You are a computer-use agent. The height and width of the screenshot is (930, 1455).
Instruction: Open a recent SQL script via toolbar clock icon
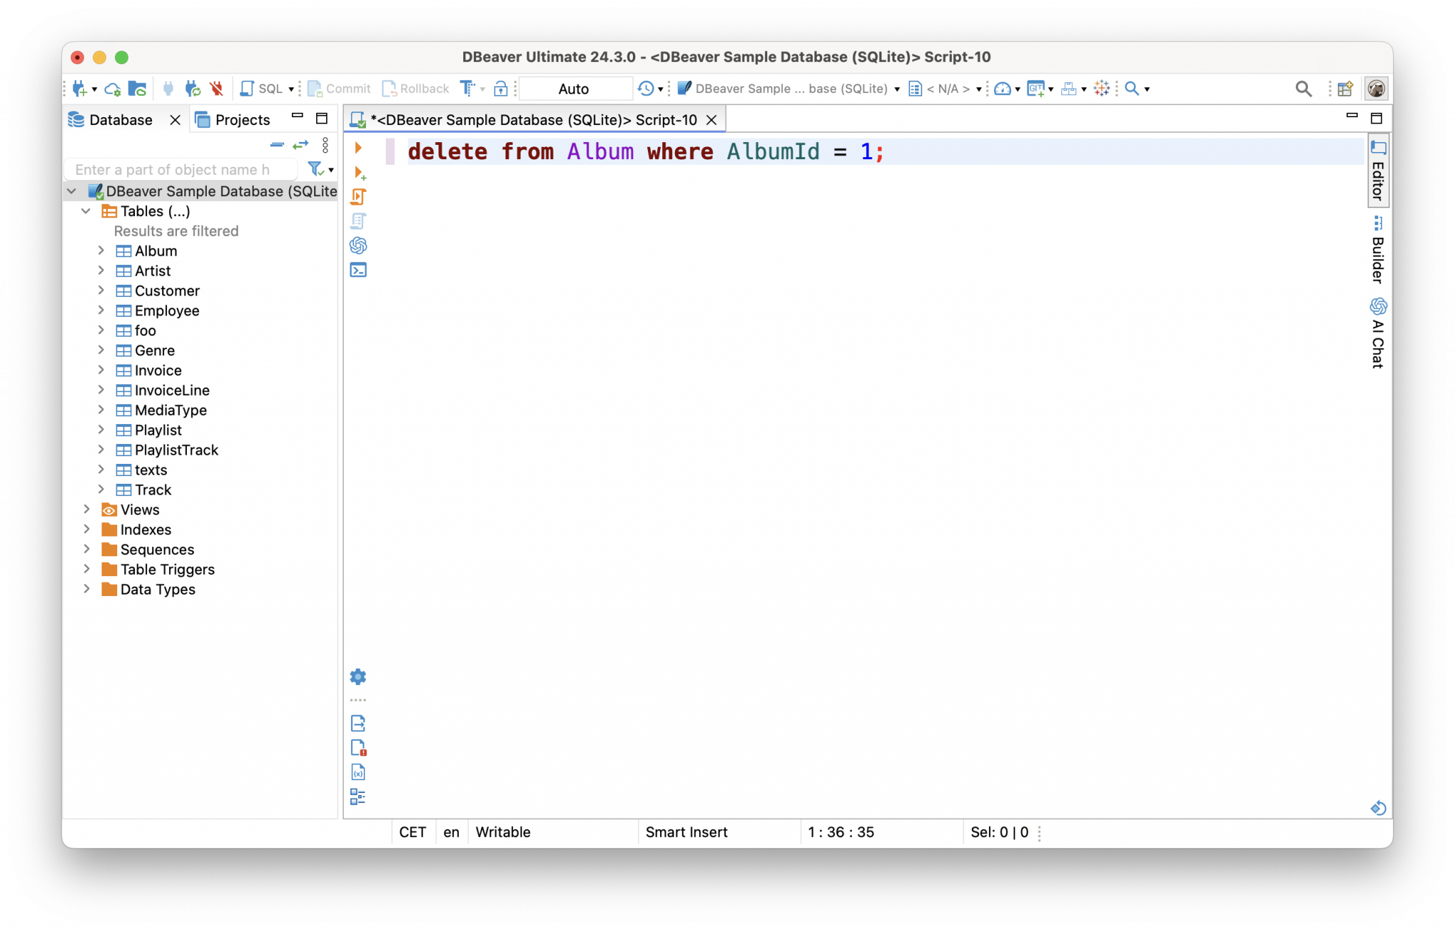(x=645, y=88)
